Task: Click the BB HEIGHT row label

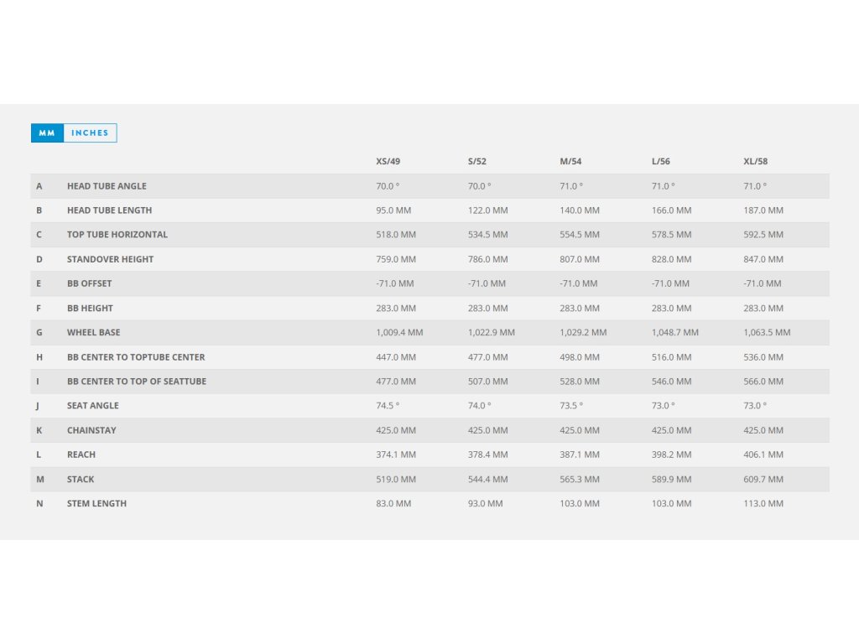Action: click(x=90, y=309)
